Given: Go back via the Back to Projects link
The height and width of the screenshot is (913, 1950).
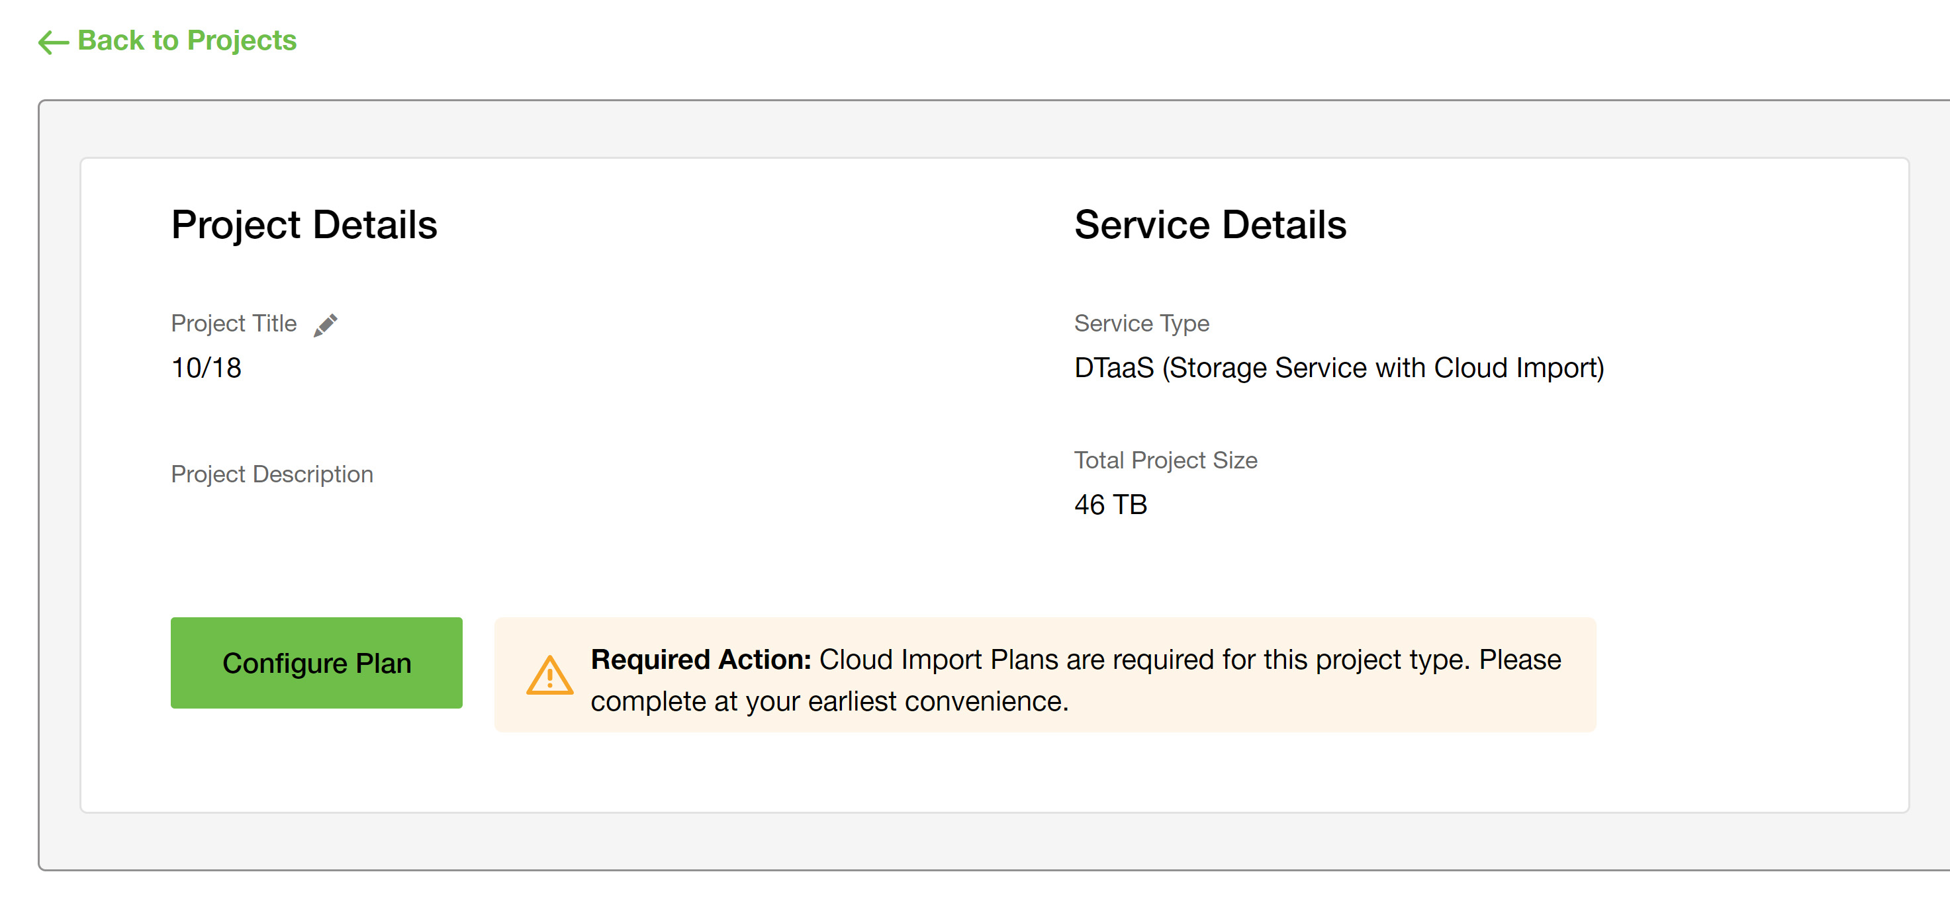Looking at the screenshot, I should pos(187,40).
